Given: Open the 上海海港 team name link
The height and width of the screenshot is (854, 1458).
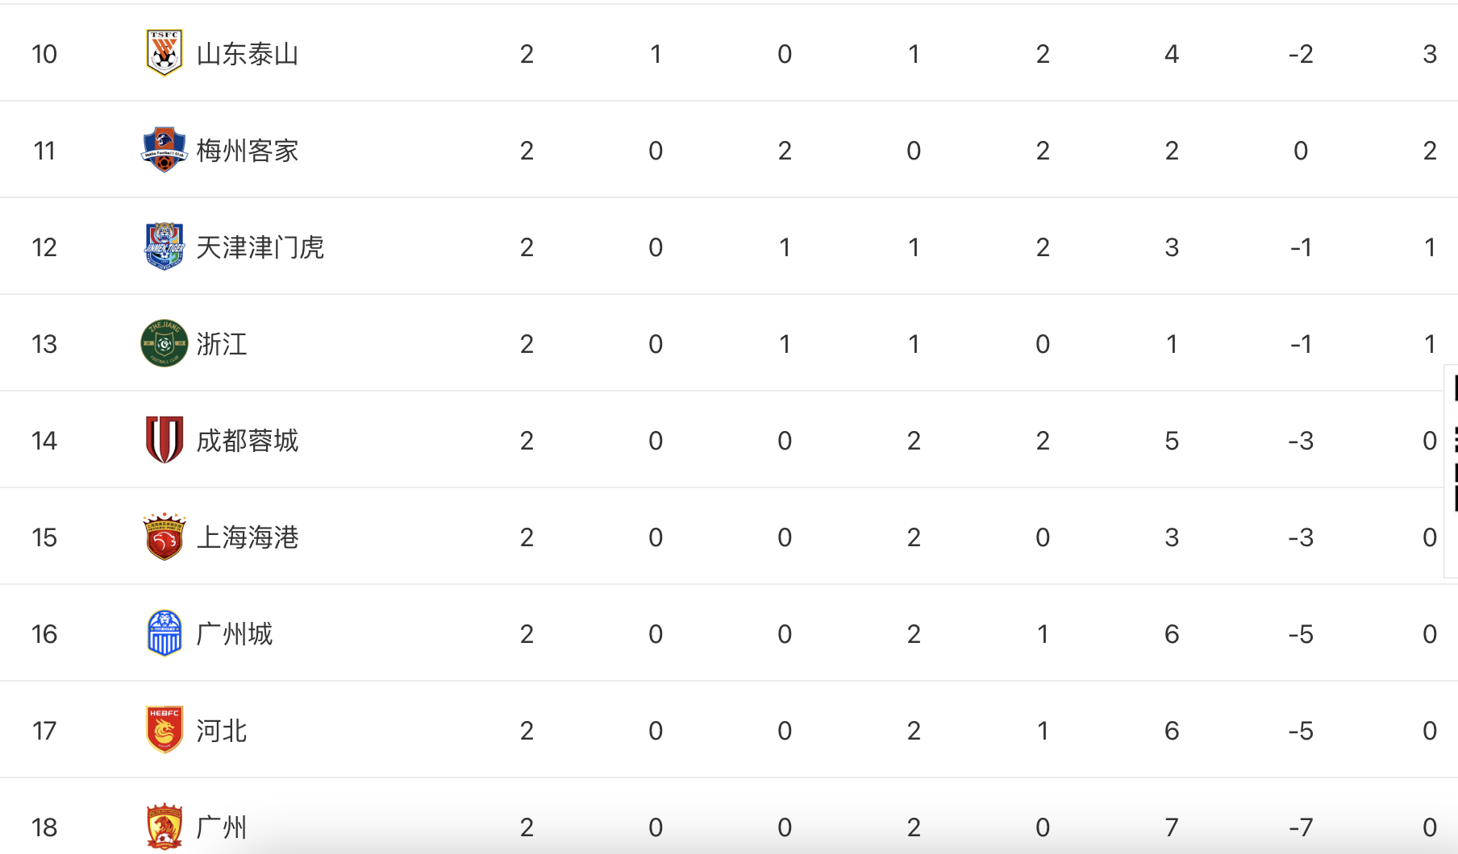Looking at the screenshot, I should pyautogui.click(x=248, y=537).
